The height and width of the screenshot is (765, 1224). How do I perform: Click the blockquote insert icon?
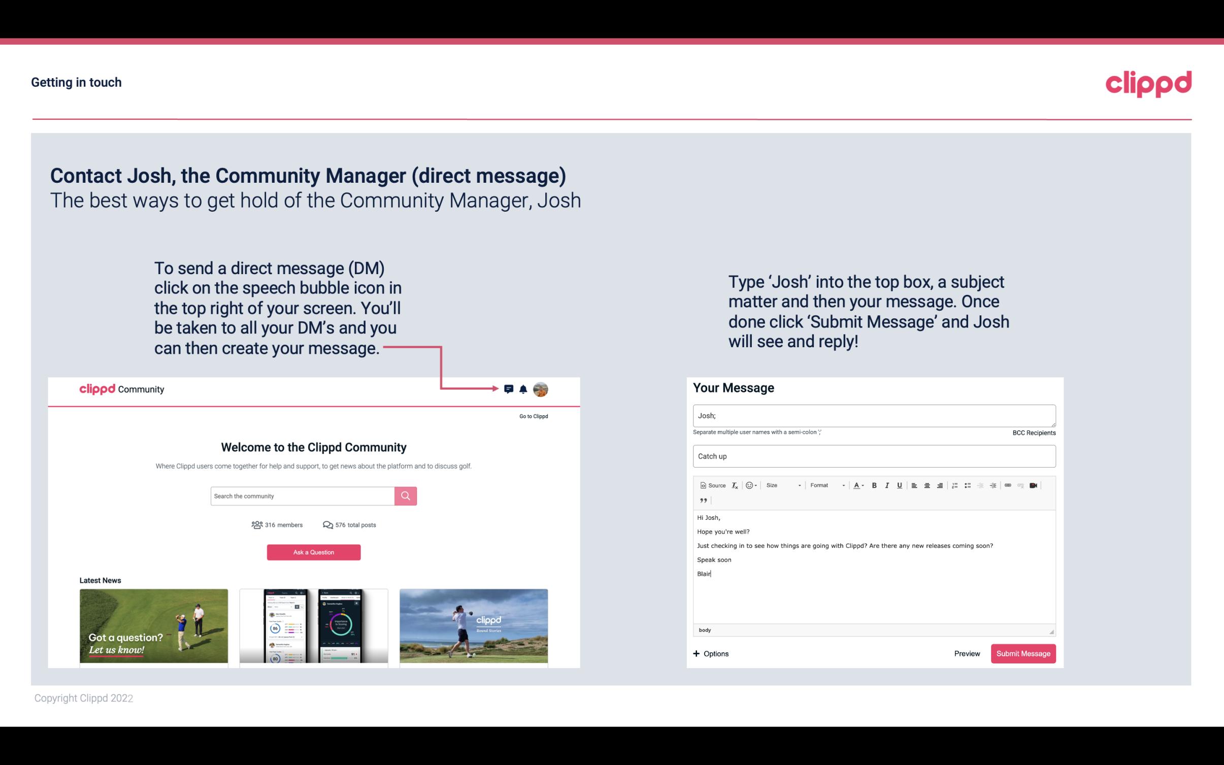[702, 500]
